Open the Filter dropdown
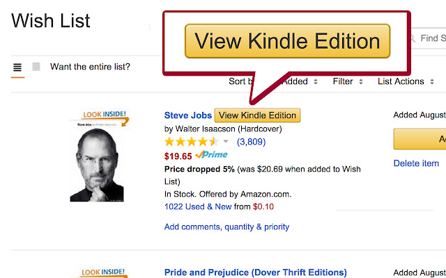Viewport: 446px width, 278px height. tap(348, 81)
